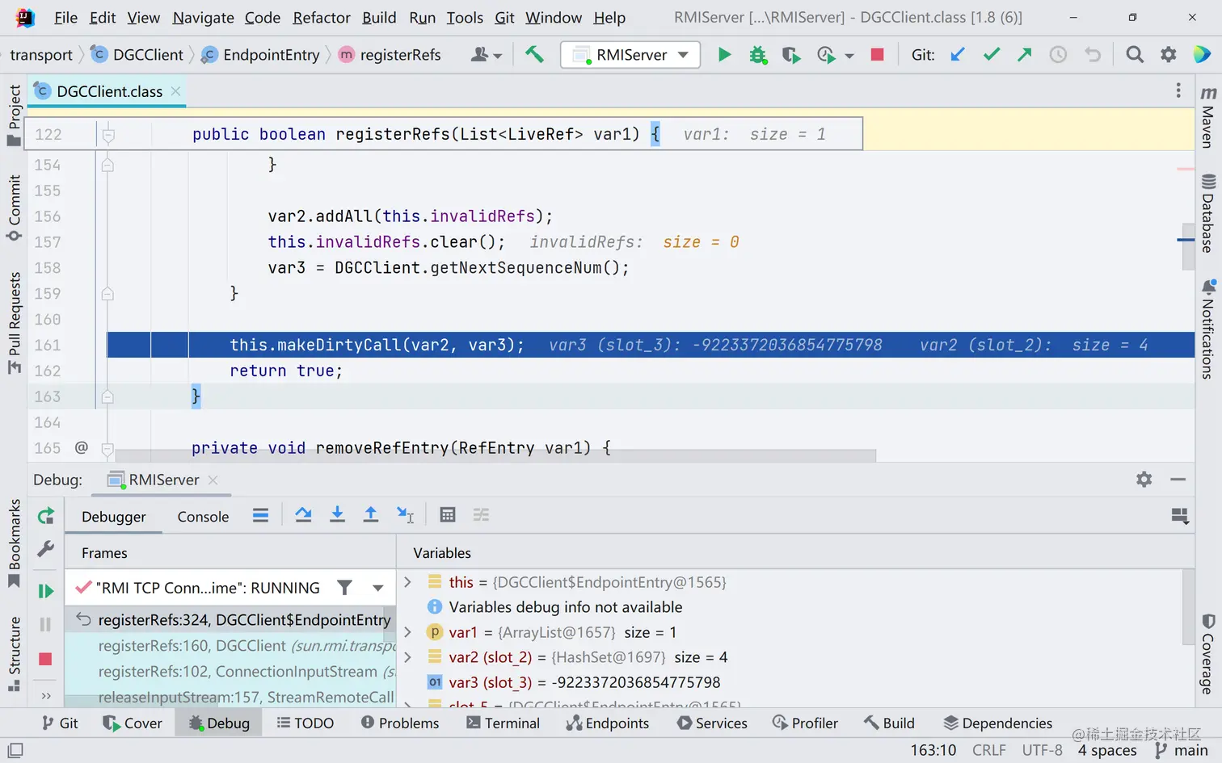Restore debugger layout icon
1222x763 pixels.
click(1180, 516)
